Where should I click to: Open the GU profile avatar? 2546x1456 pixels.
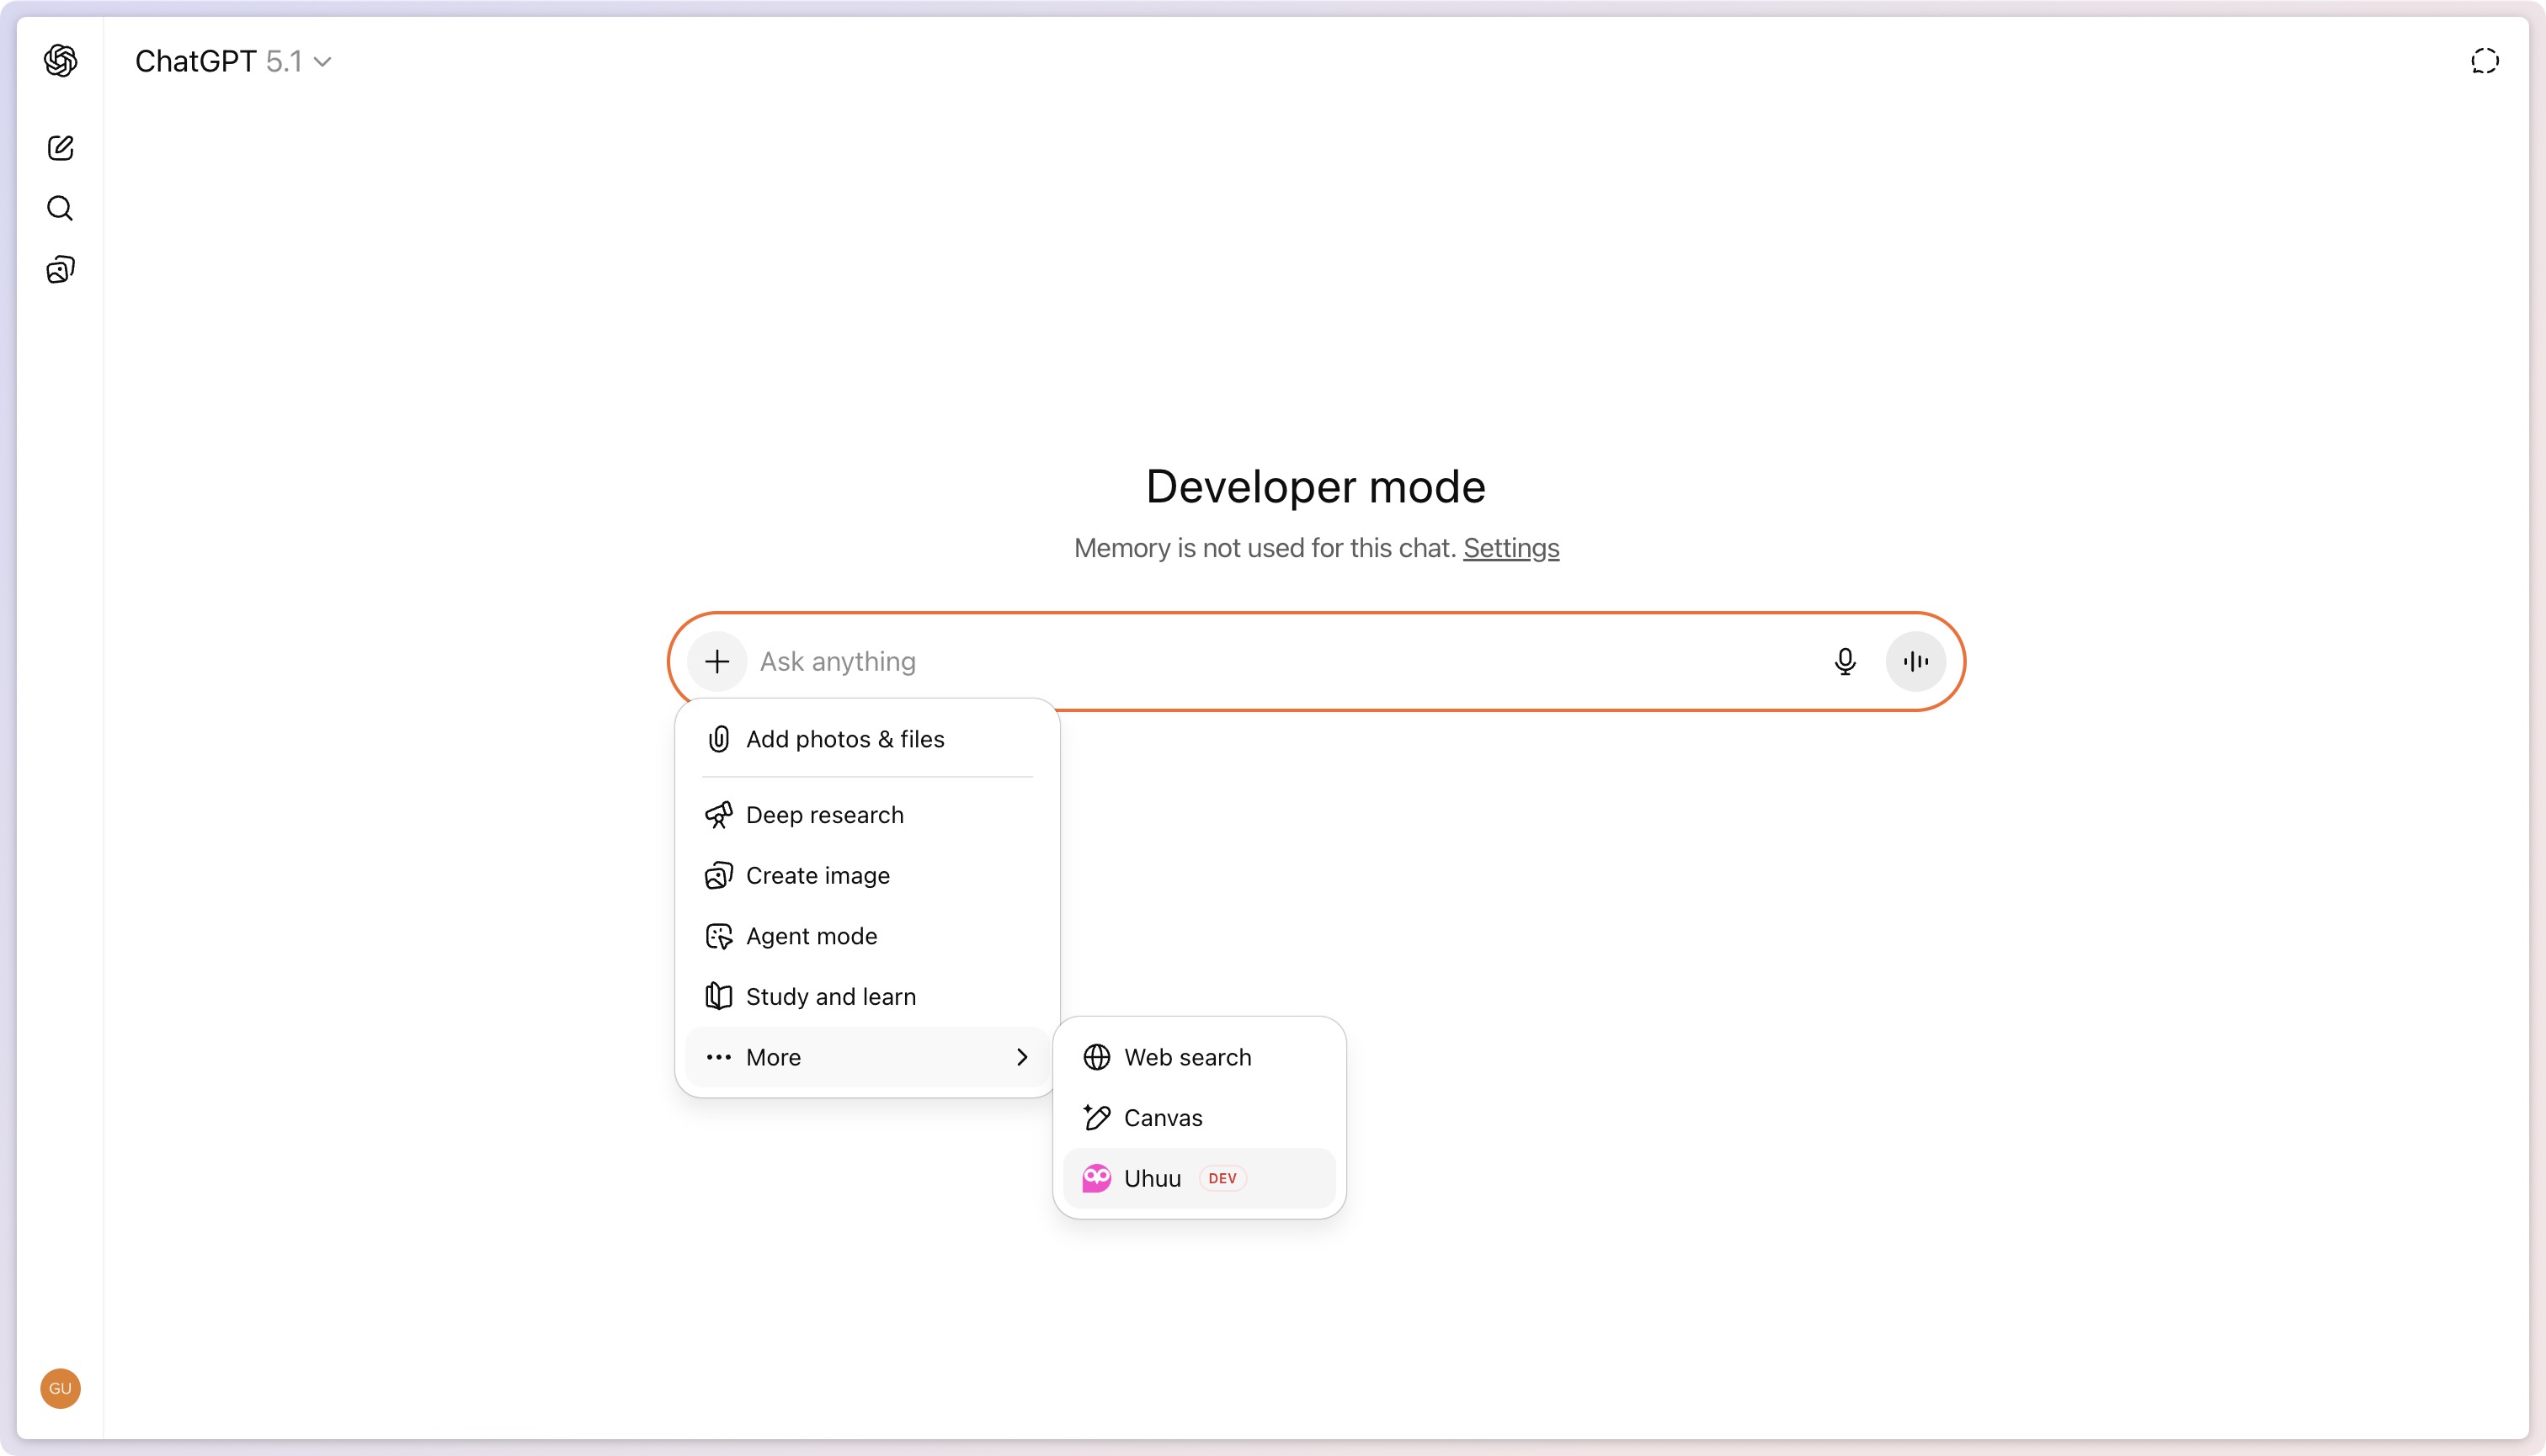pos(60,1388)
